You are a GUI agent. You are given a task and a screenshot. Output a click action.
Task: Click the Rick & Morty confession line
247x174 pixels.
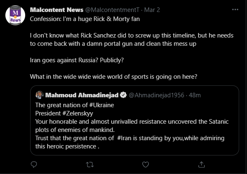point(85,19)
